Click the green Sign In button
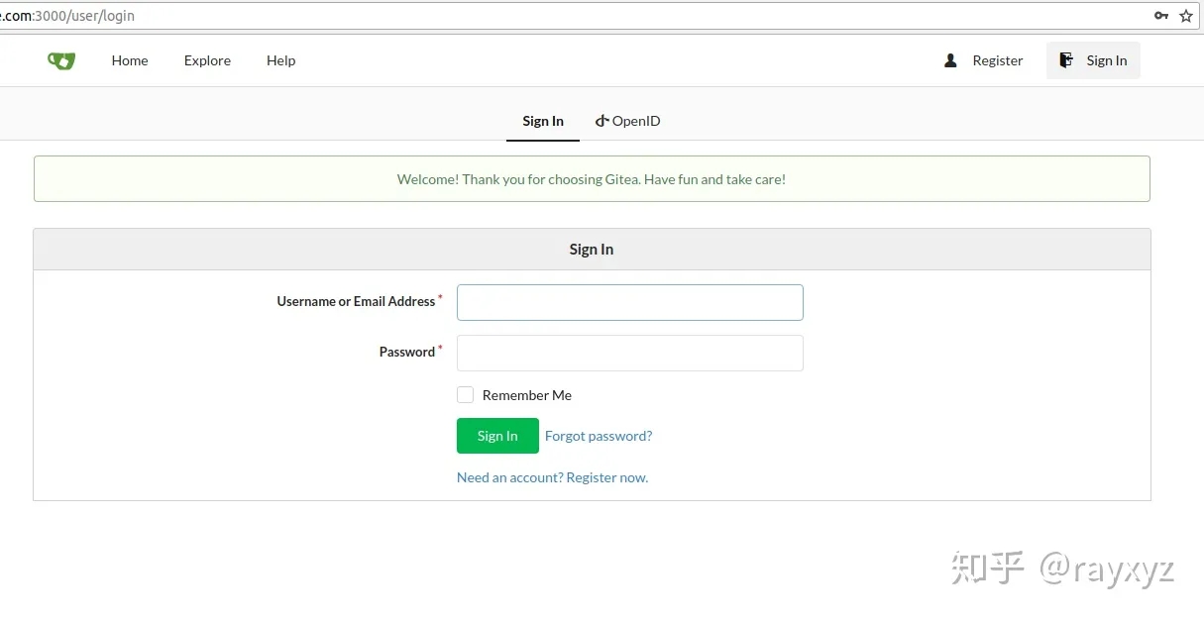Viewport: 1204px width, 621px height. (497, 436)
